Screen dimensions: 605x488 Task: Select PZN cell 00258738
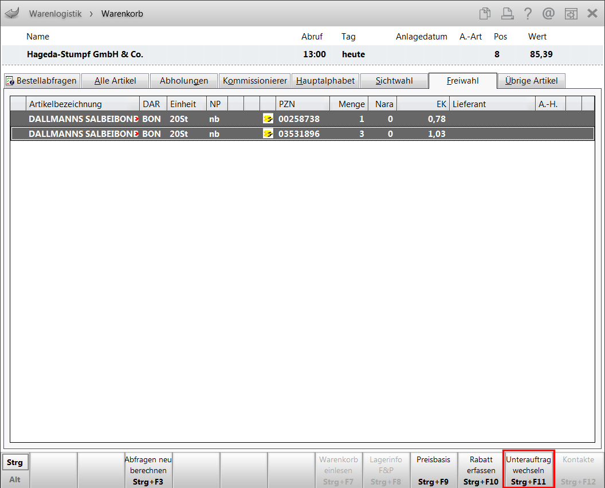pyautogui.click(x=299, y=119)
